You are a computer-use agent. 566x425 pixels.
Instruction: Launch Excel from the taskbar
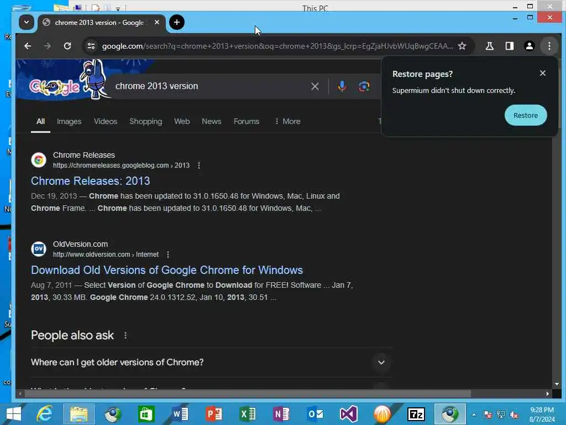point(248,414)
